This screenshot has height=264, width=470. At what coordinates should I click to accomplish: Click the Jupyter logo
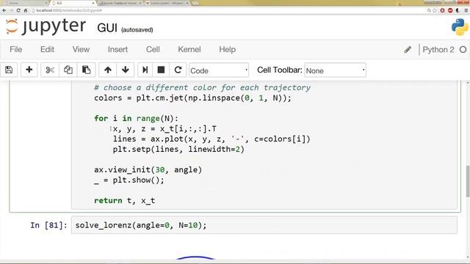(x=46, y=26)
